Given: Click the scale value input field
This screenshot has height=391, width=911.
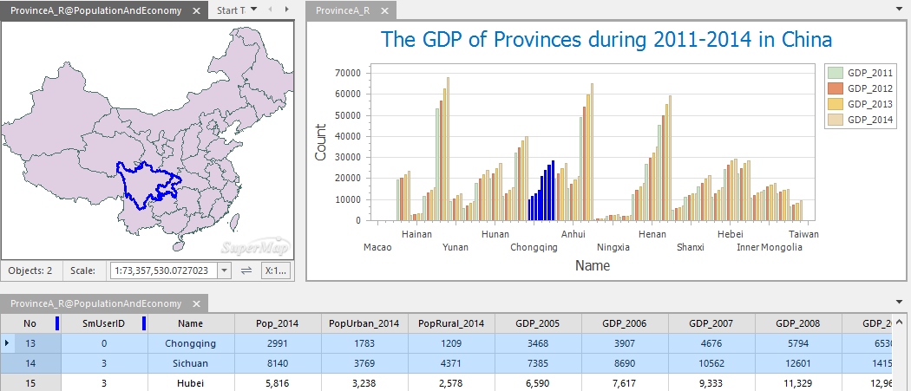Looking at the screenshot, I should [163, 270].
